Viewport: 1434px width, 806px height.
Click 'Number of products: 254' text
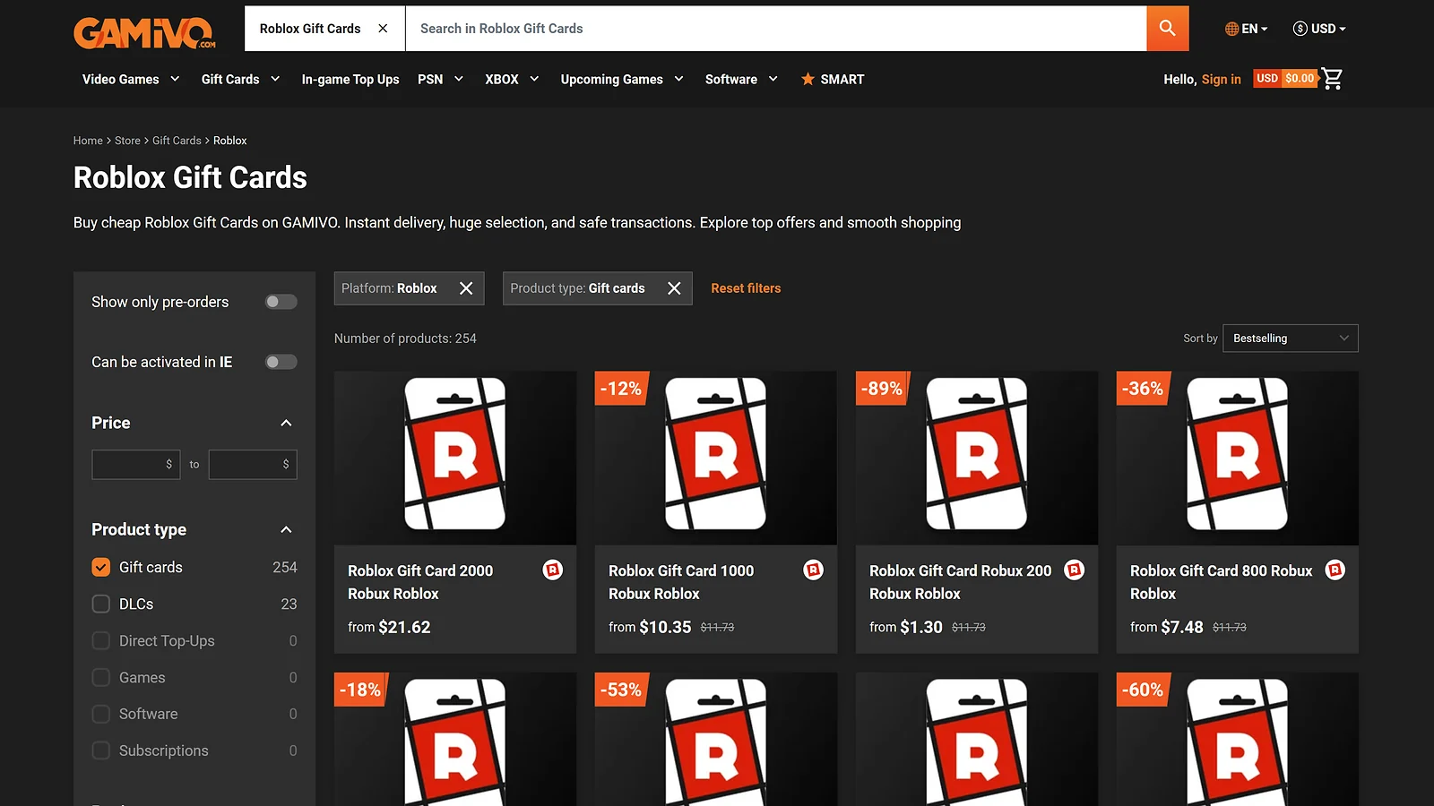405,339
